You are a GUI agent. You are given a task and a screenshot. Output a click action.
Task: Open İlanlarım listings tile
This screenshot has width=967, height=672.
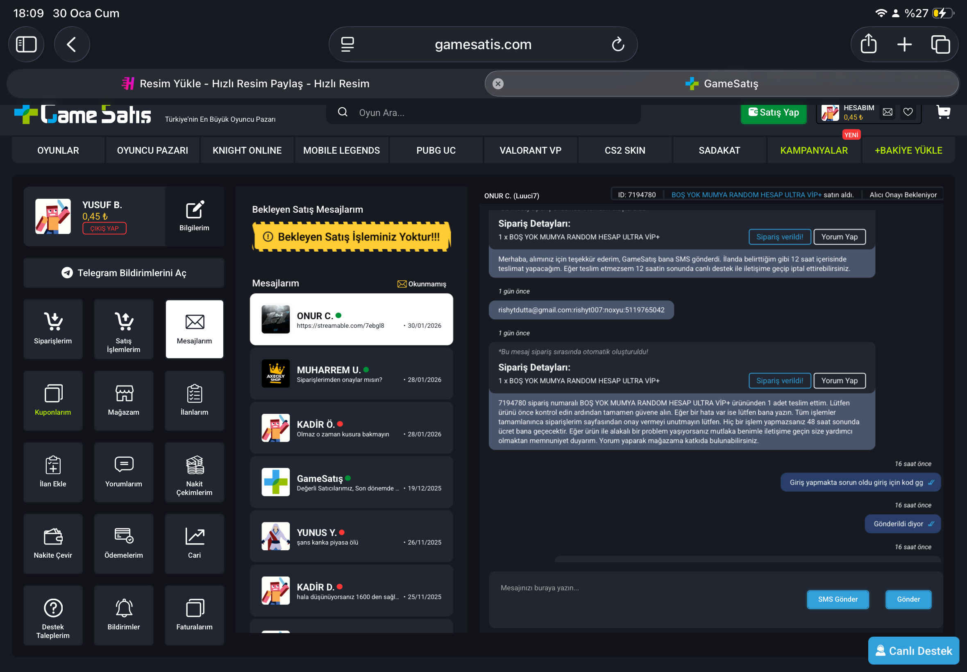coord(195,400)
